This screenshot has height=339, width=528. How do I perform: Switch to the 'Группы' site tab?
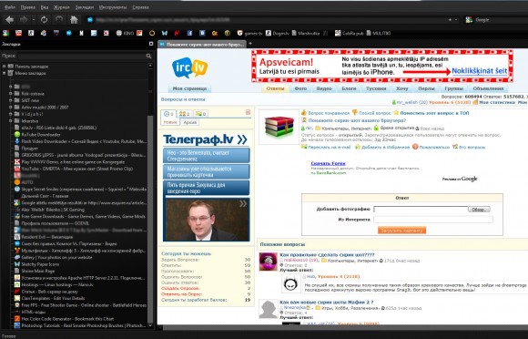click(x=453, y=88)
